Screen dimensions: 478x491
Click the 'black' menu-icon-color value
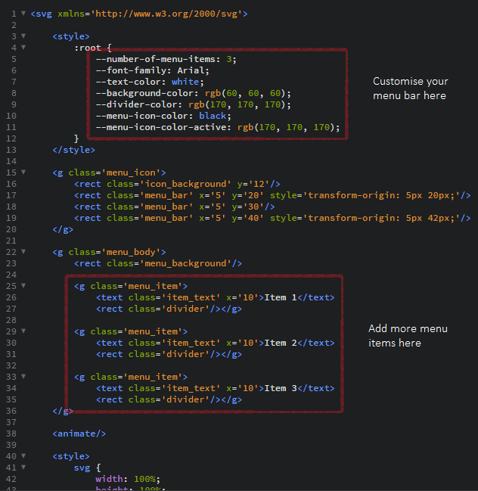[x=213, y=116]
